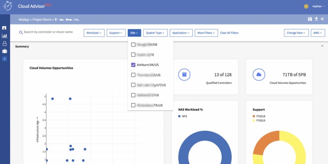Click the Qualified Controllers archive box icon
The width and height of the screenshot is (328, 164).
[184, 75]
